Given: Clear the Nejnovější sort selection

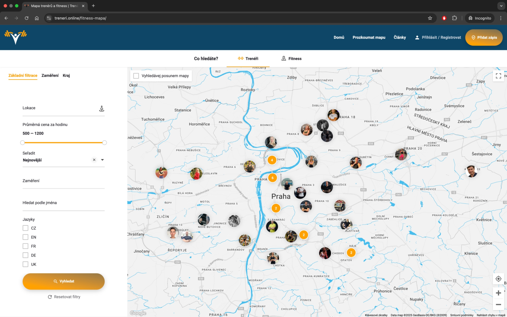Looking at the screenshot, I should tap(94, 160).
